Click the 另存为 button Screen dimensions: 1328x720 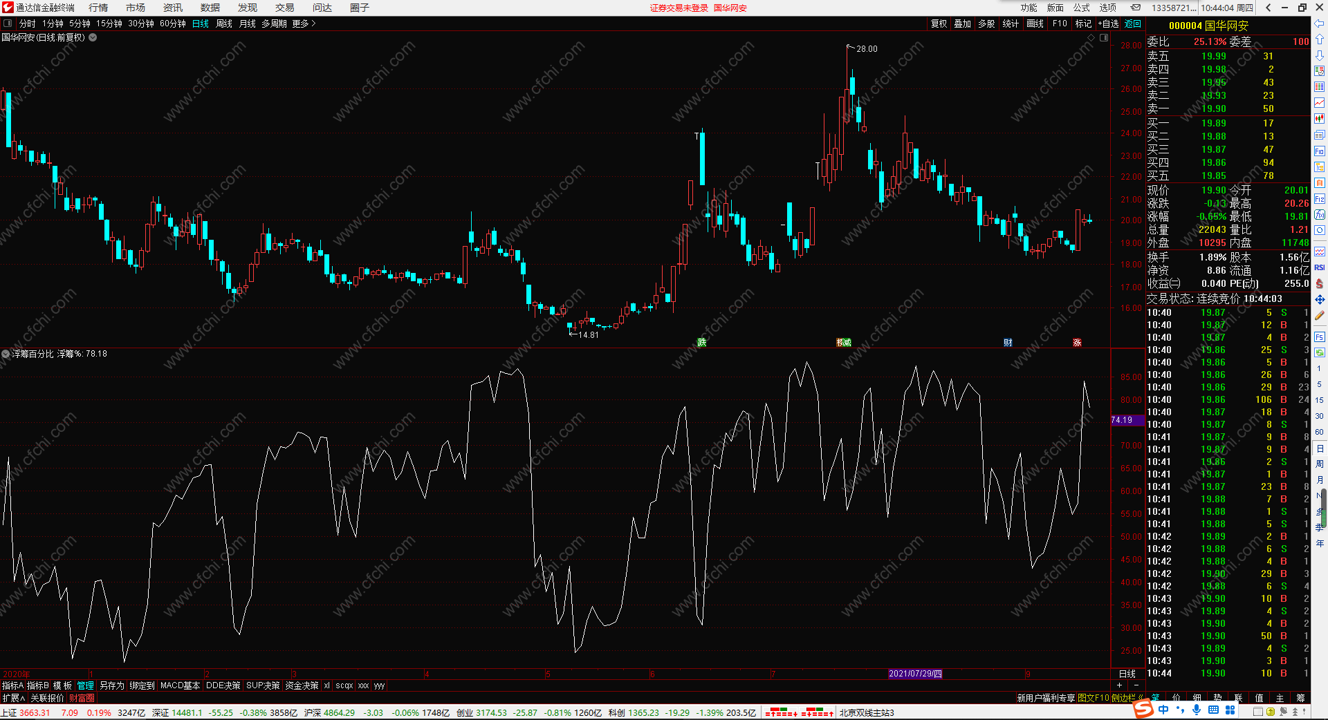[111, 685]
